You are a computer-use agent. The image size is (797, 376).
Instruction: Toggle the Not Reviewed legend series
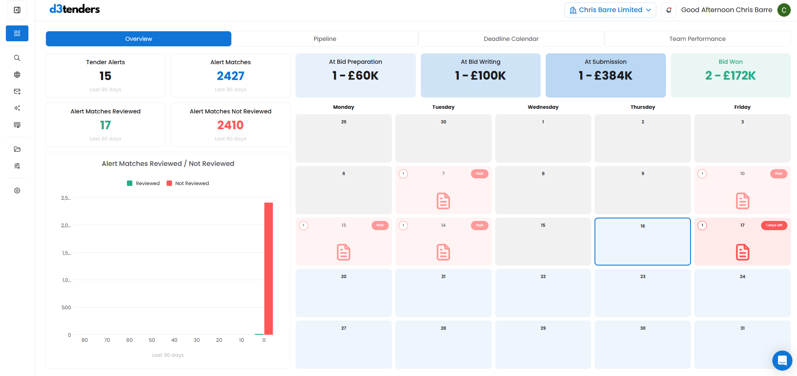pyautogui.click(x=188, y=183)
